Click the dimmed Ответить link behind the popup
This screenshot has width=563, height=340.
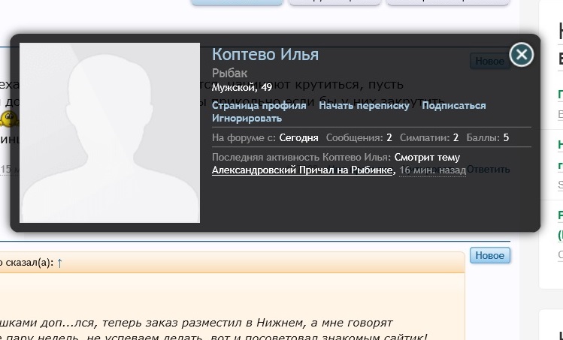click(488, 170)
